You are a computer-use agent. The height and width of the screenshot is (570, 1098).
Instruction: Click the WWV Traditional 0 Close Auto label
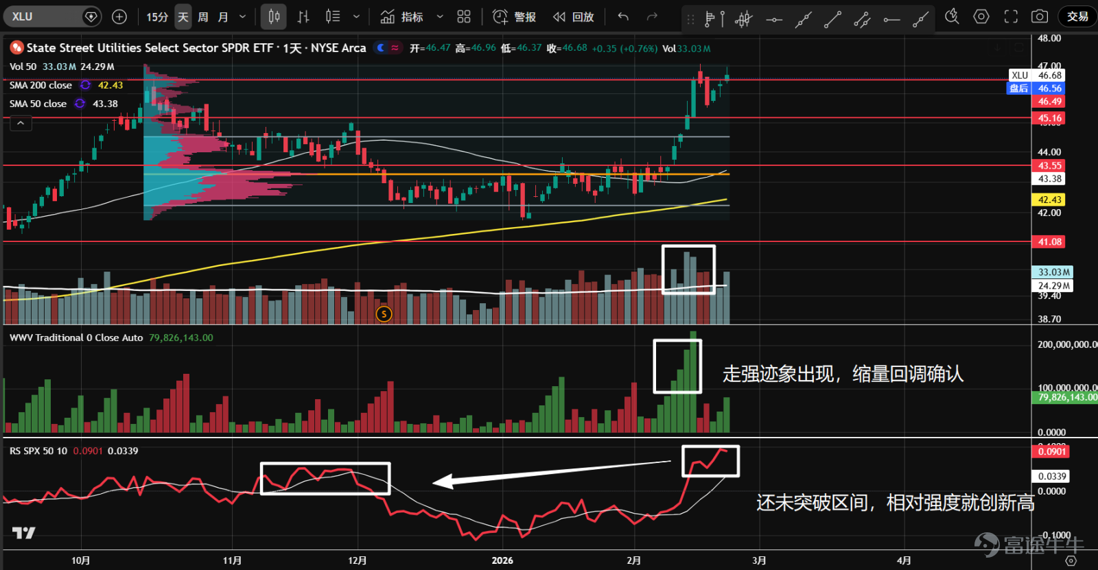[x=76, y=337]
